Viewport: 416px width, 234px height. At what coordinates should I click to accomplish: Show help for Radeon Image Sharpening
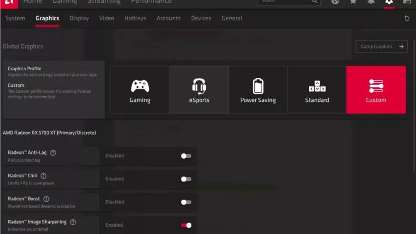coord(73,222)
